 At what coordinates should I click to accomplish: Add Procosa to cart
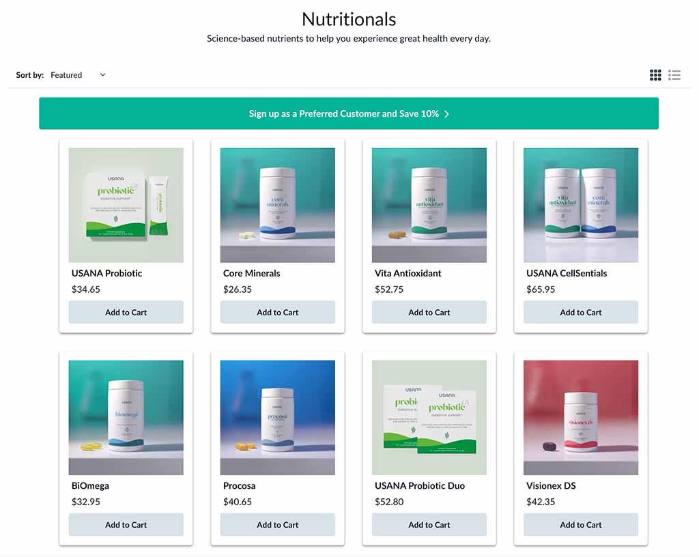(x=277, y=525)
